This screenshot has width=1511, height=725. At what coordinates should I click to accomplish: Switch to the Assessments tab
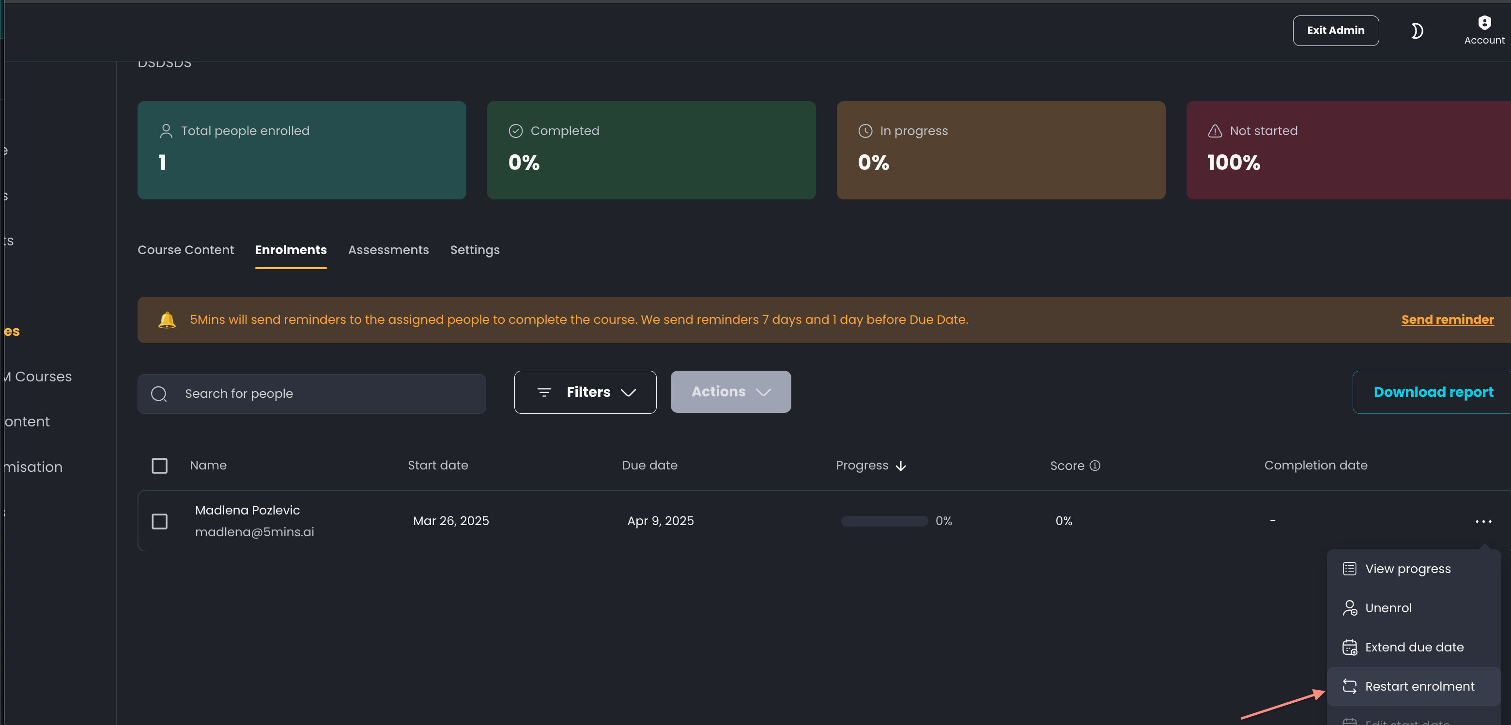(x=388, y=250)
